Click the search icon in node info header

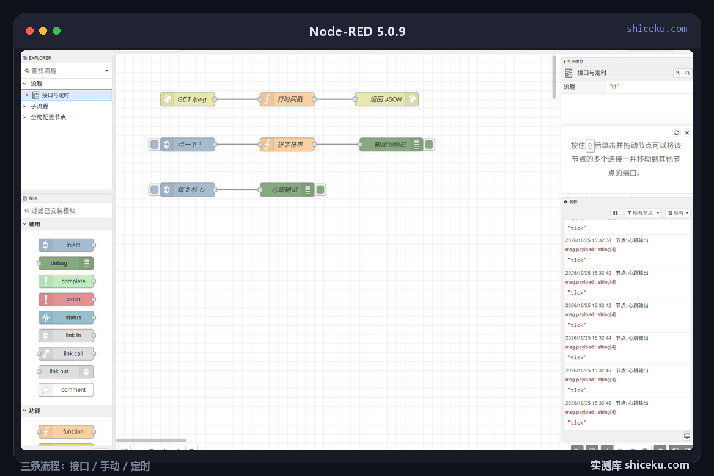(x=687, y=73)
